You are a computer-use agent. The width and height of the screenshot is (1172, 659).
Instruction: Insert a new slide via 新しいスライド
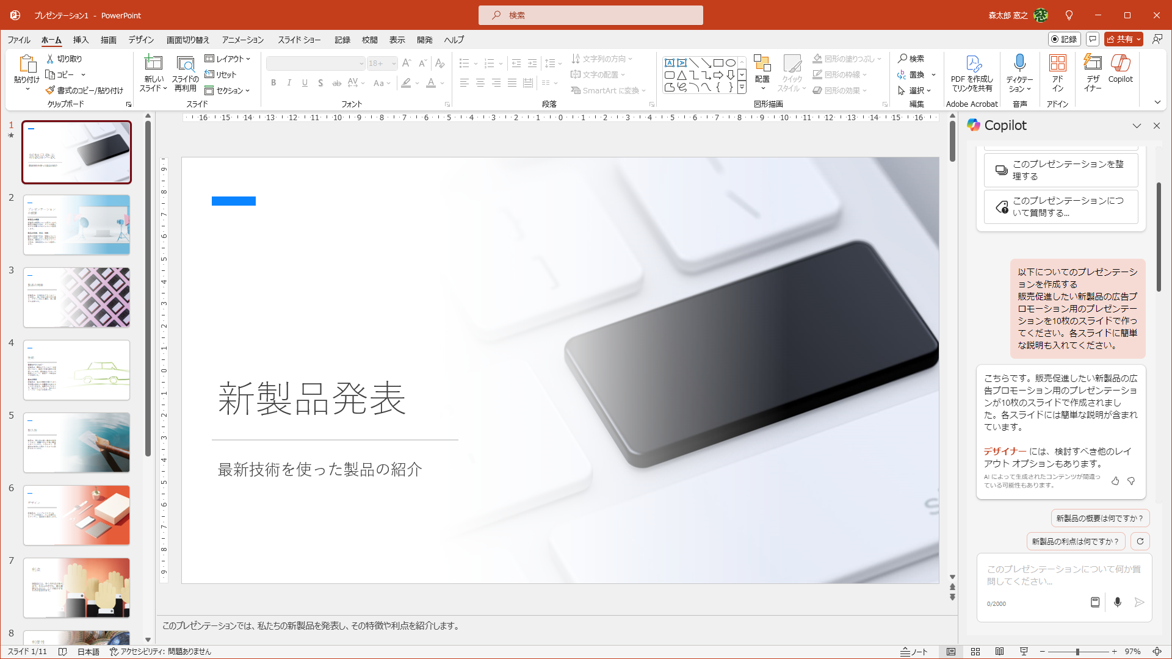[x=152, y=72]
